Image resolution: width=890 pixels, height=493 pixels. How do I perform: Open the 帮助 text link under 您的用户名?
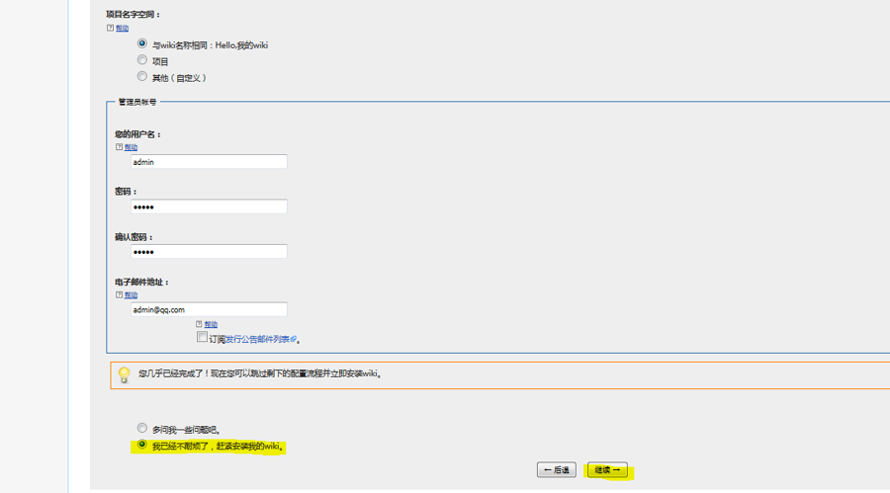(x=131, y=147)
